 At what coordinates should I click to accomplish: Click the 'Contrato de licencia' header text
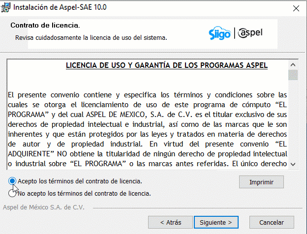tap(45, 25)
